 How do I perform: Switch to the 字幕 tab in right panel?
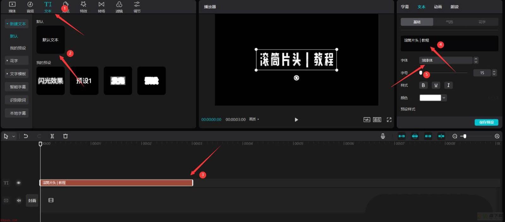point(405,7)
